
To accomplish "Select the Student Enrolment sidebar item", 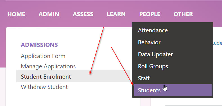I will (73, 76).
